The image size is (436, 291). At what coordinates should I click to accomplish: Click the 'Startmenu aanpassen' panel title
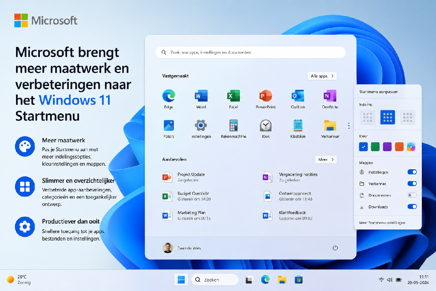click(378, 92)
